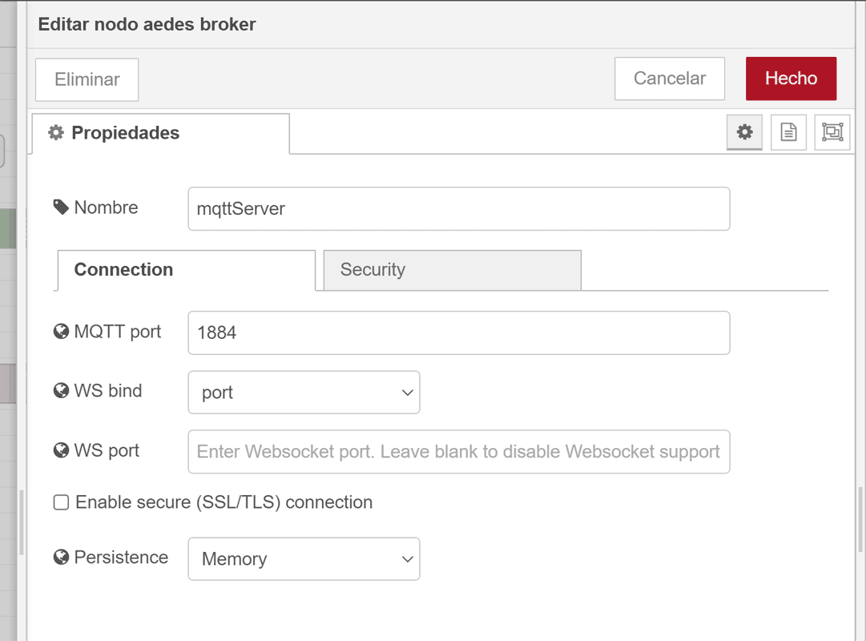Open node properties gear icon
This screenshot has height=641, width=866.
coord(744,132)
